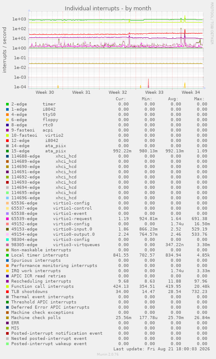
Task: Click the Avg column header
Action: point(173,99)
